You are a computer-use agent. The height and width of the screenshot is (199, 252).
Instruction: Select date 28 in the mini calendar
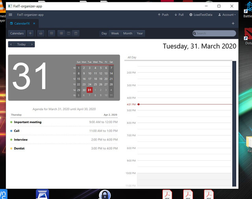pos(111,84)
